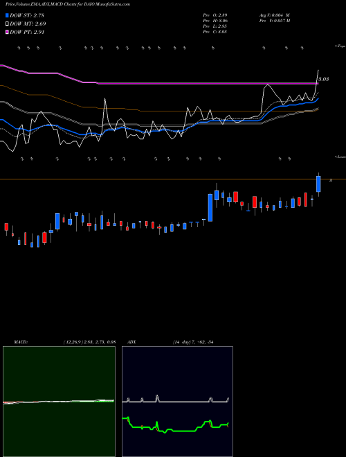
Task: Click the 'Pre L: 2.83' value
Action: [215, 26]
